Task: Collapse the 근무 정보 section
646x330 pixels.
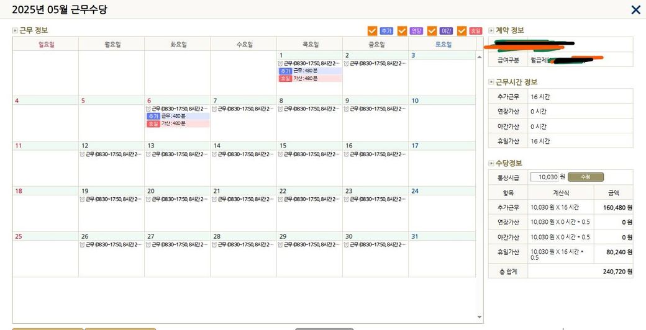Action: (16, 30)
